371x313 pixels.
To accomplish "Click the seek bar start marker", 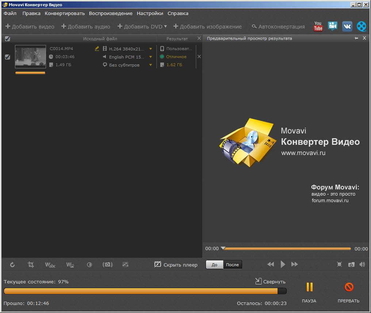I will pyautogui.click(x=223, y=248).
